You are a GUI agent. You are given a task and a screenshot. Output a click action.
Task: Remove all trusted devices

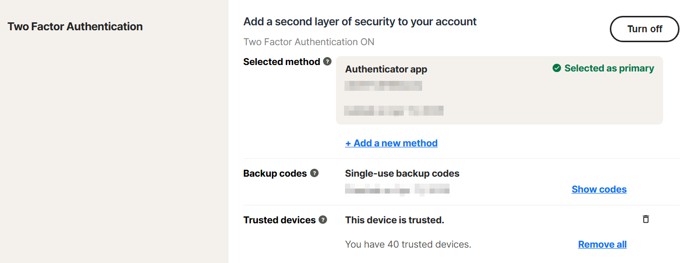tap(602, 244)
